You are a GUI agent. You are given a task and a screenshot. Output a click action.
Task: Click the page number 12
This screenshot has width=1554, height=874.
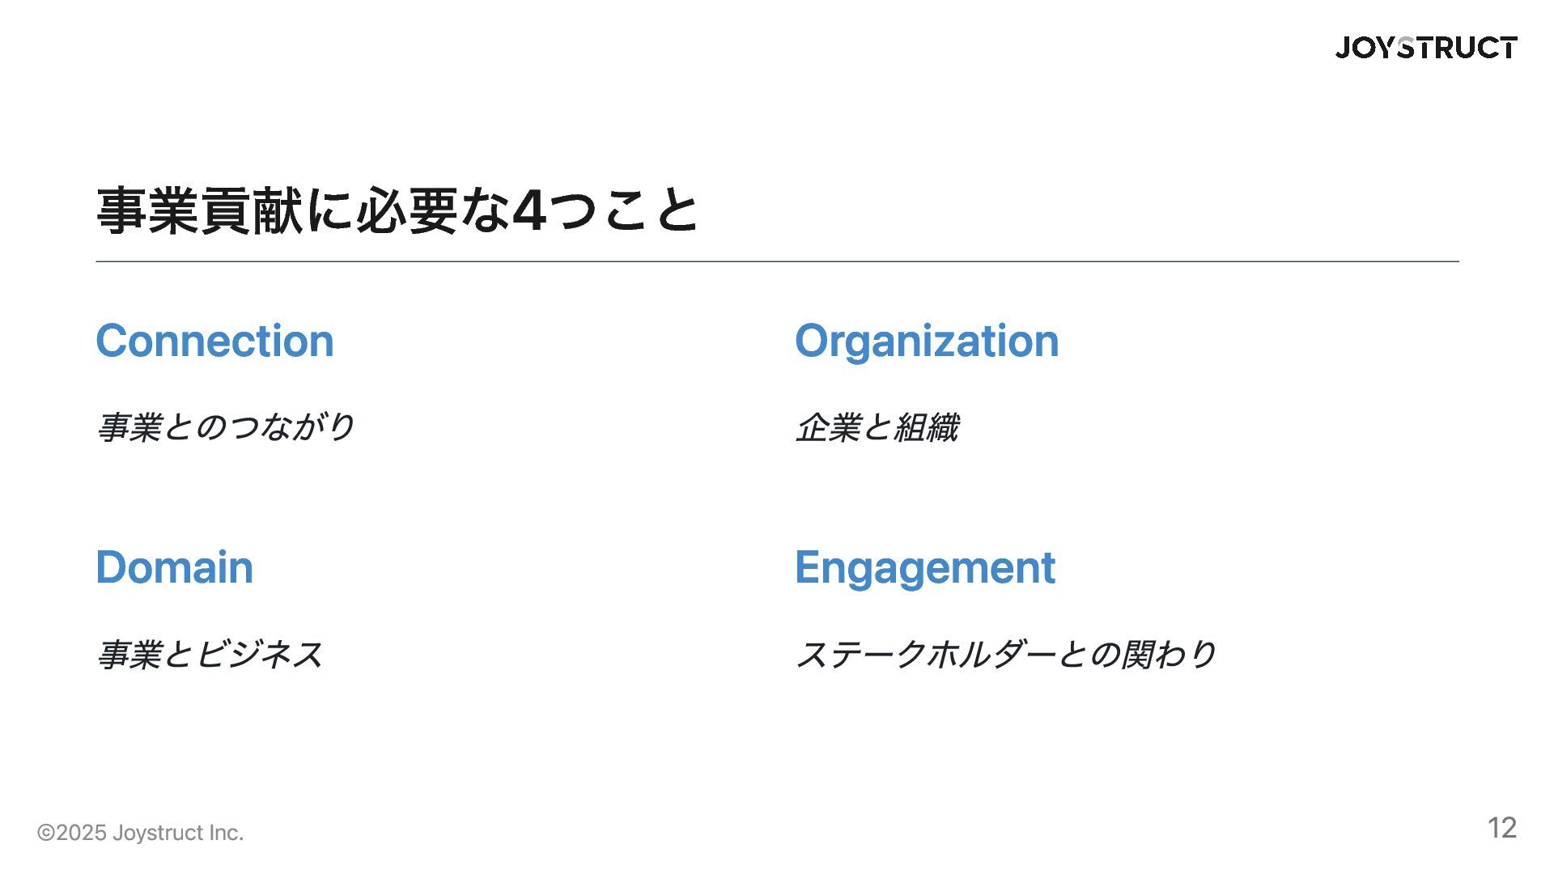point(1502,828)
